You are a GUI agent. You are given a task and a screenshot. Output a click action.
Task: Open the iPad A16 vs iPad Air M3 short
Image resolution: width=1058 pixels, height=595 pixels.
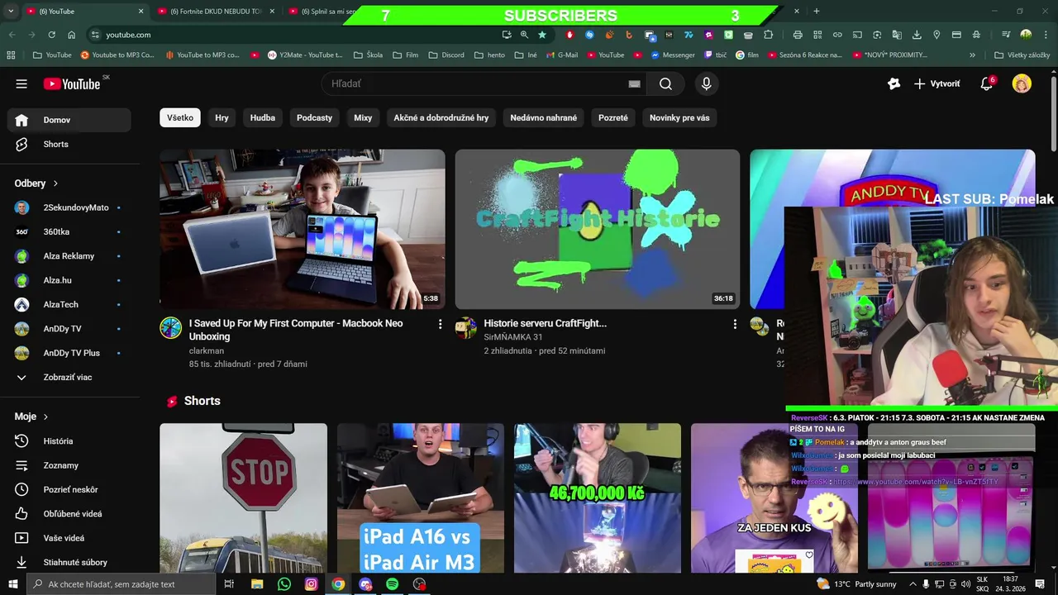tap(420, 498)
